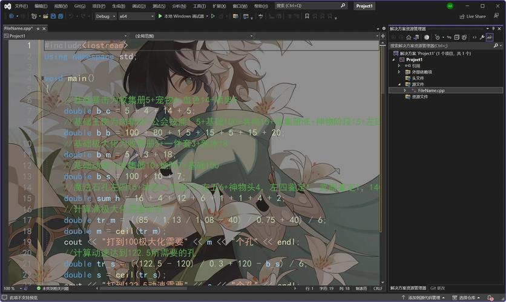Open the Project1 scope dropdown in editor

[65, 36]
